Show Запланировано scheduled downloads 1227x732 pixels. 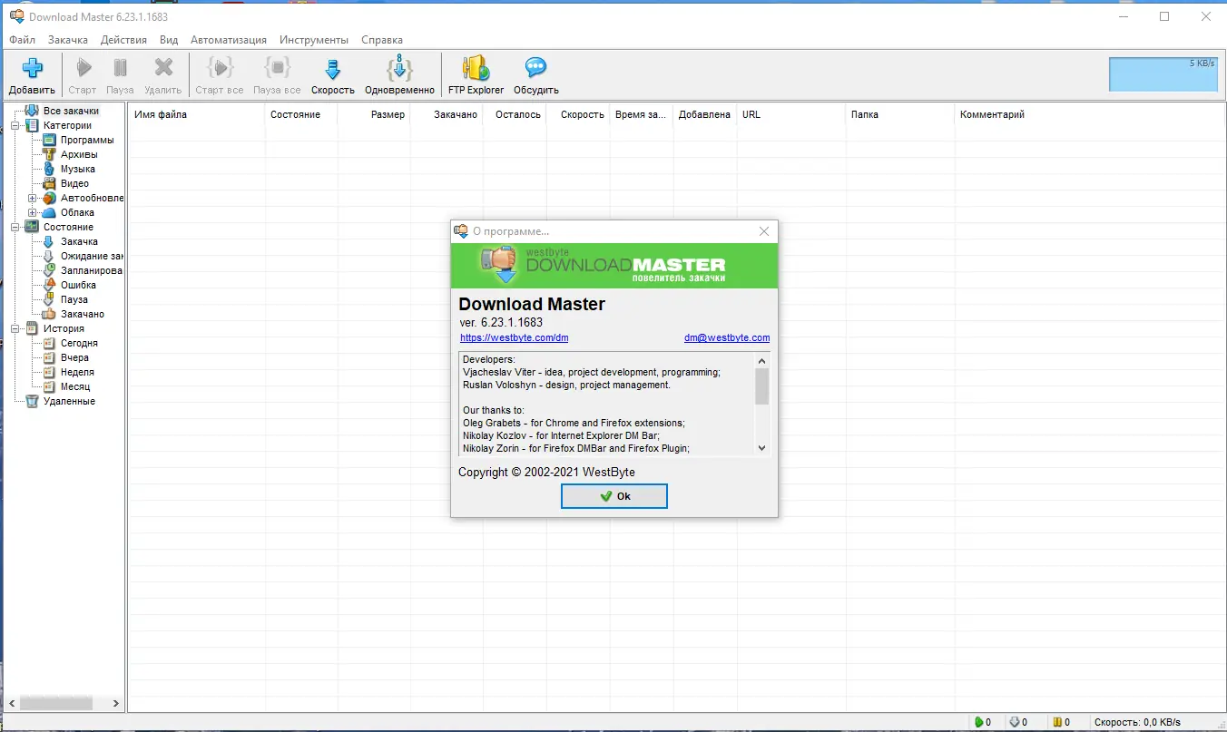pyautogui.click(x=92, y=270)
